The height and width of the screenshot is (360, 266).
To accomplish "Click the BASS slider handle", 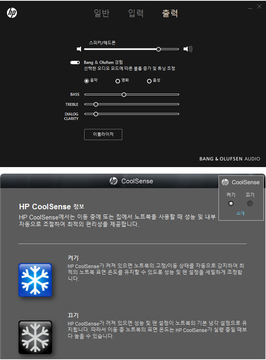I will coord(124,95).
